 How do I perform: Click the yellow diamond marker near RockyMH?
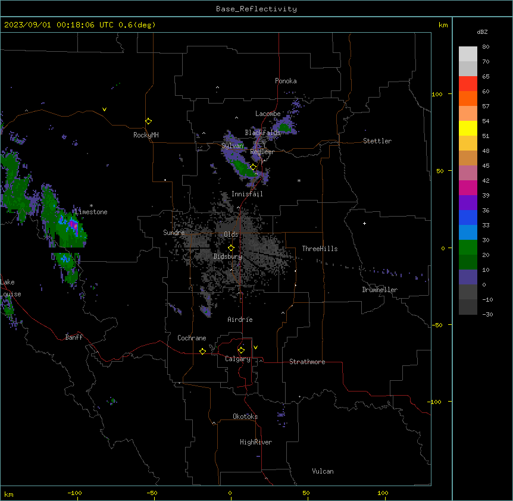point(149,121)
